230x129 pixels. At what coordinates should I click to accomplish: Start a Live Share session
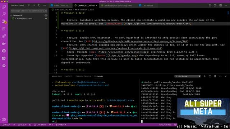pyautogui.click(x=40, y=125)
